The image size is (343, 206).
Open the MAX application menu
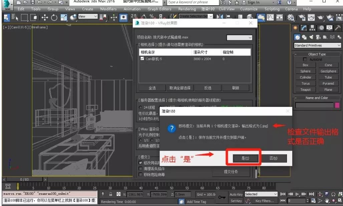pos(7,5)
